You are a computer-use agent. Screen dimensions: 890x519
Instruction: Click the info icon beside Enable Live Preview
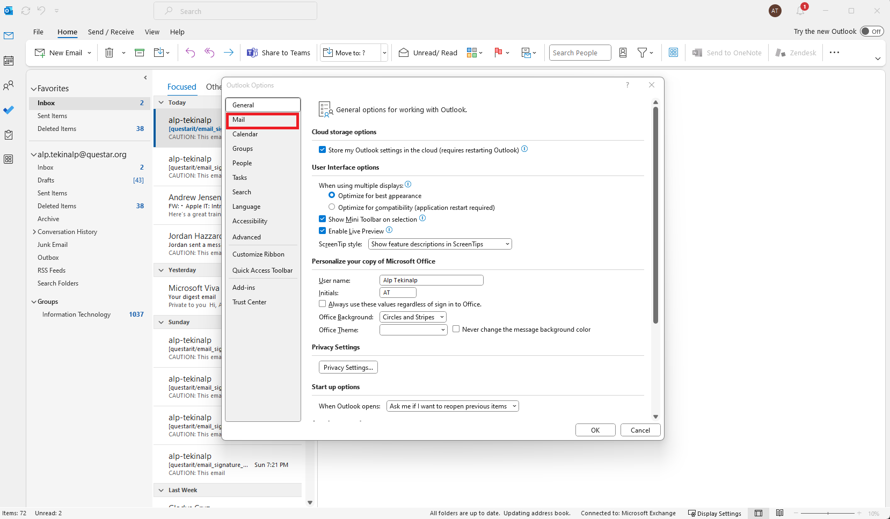click(x=389, y=230)
